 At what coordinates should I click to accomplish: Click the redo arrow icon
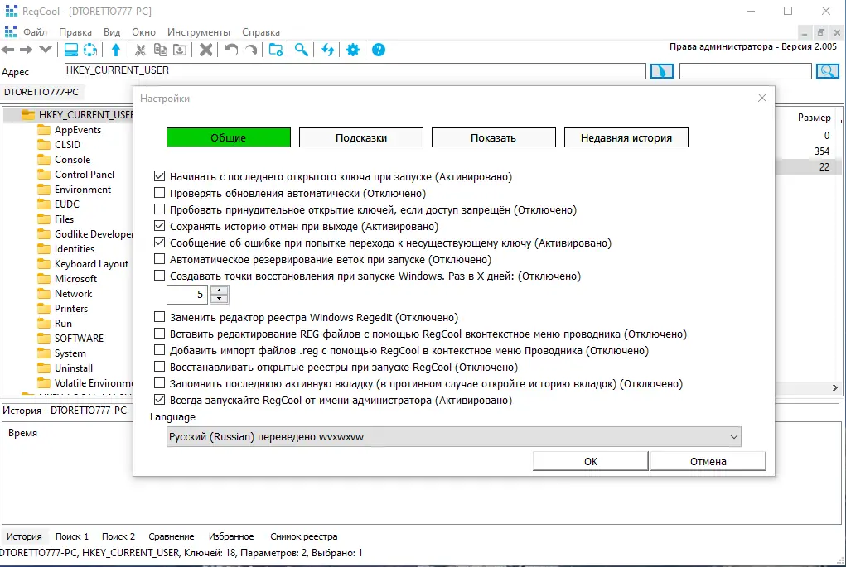coord(250,50)
